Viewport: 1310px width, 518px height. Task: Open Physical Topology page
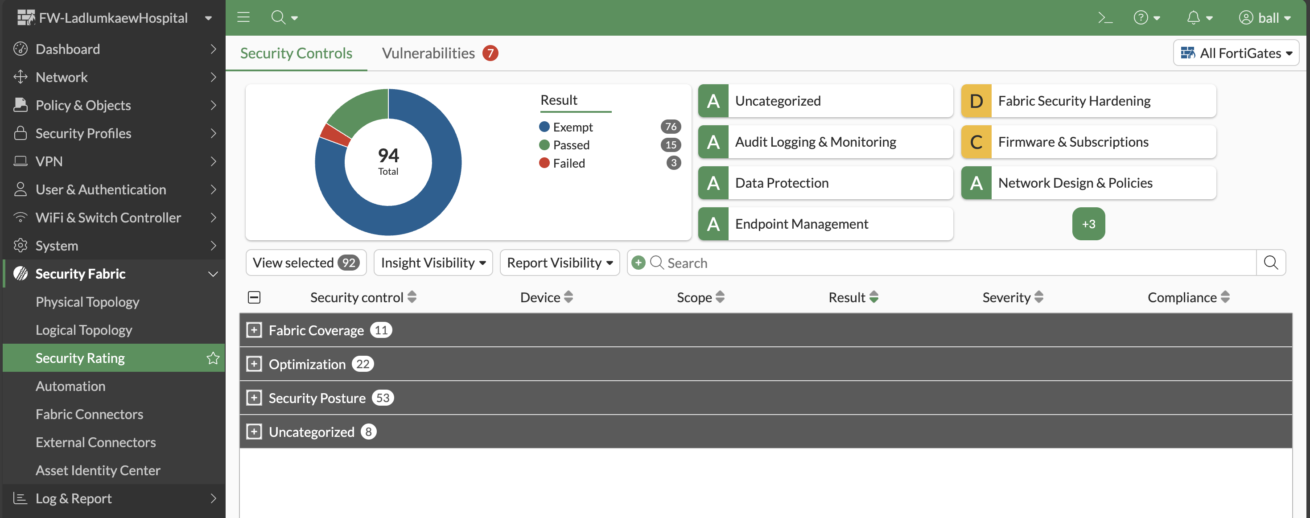pyautogui.click(x=87, y=301)
